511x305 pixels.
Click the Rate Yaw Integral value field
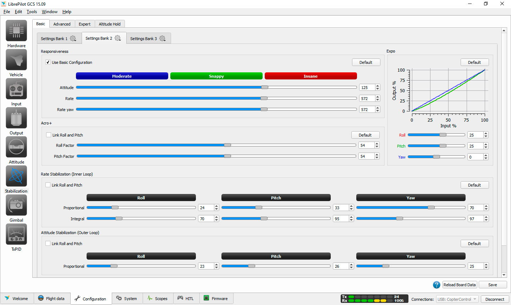(x=476, y=218)
